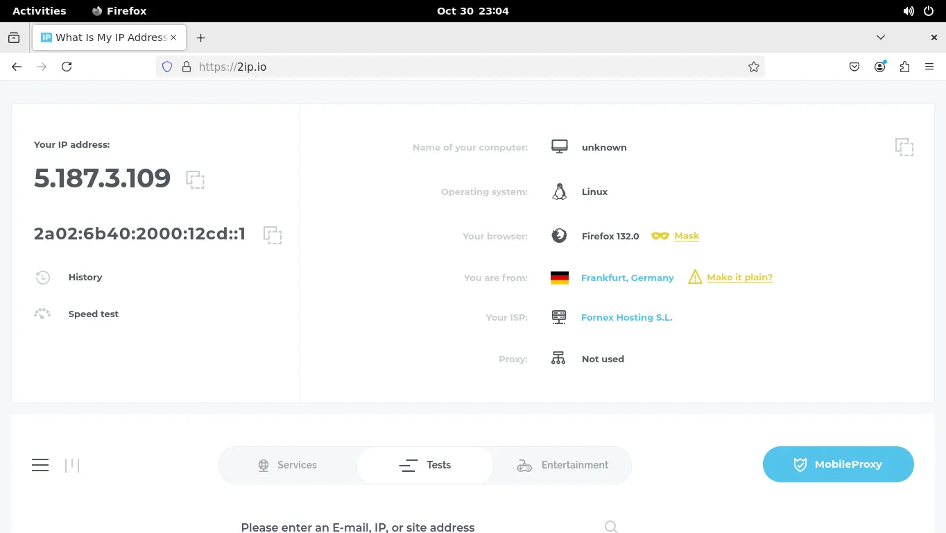
Task: Open the Speed test link
Action: coord(94,314)
